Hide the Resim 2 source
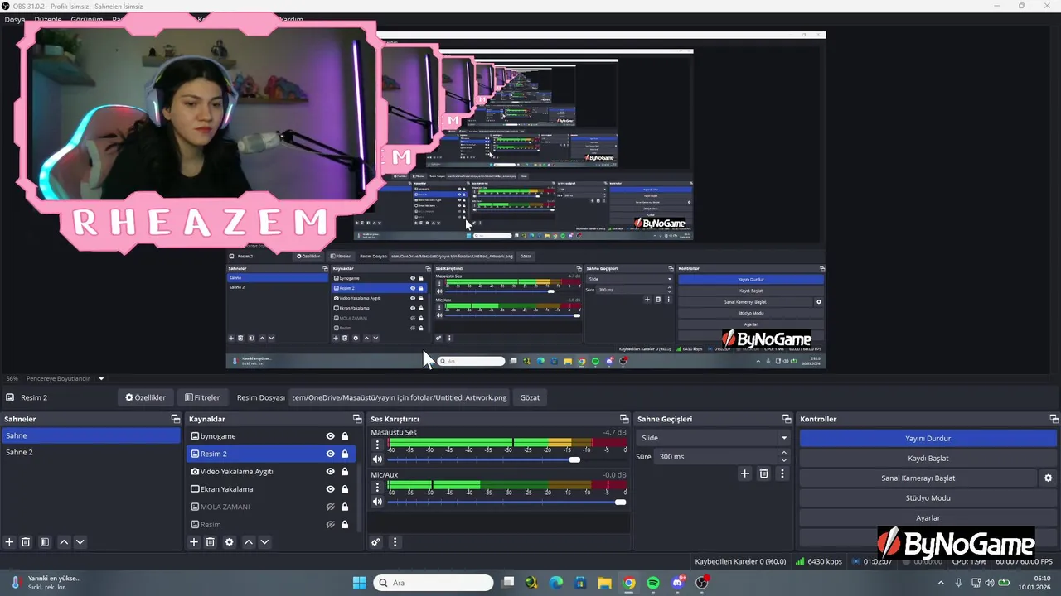The image size is (1061, 596). (x=330, y=454)
